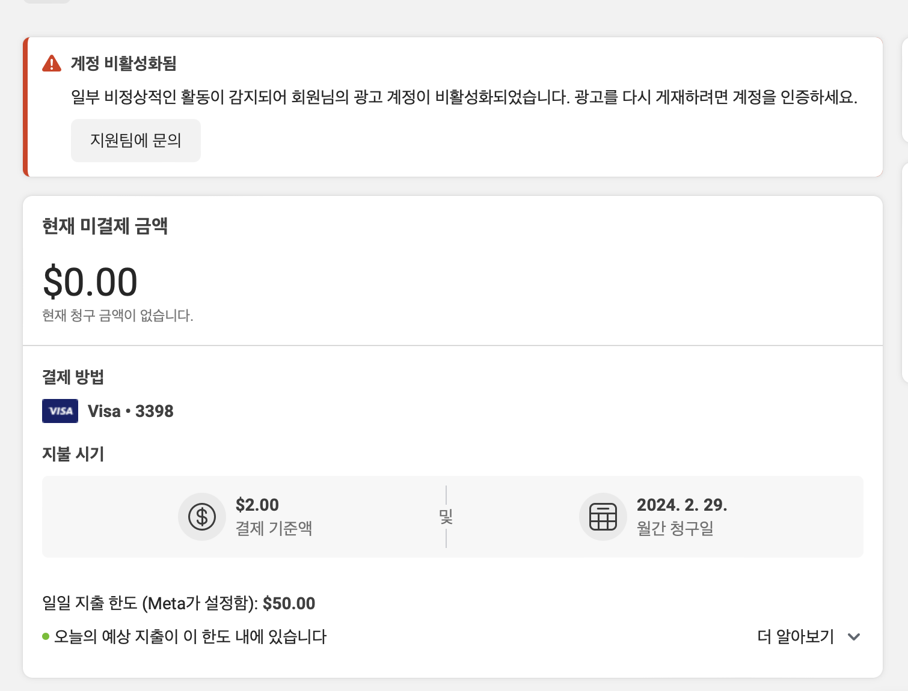This screenshot has width=908, height=691.
Task: Click the green spending status dot
Action: (46, 636)
